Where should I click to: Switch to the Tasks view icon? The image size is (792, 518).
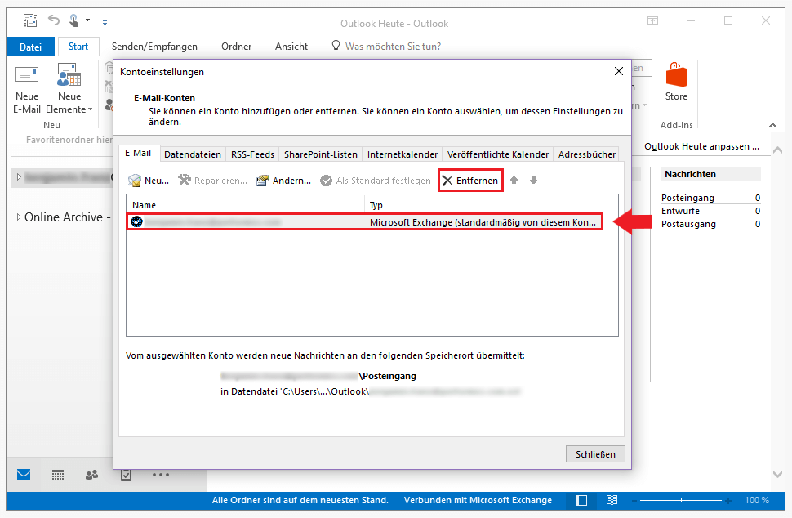(126, 475)
